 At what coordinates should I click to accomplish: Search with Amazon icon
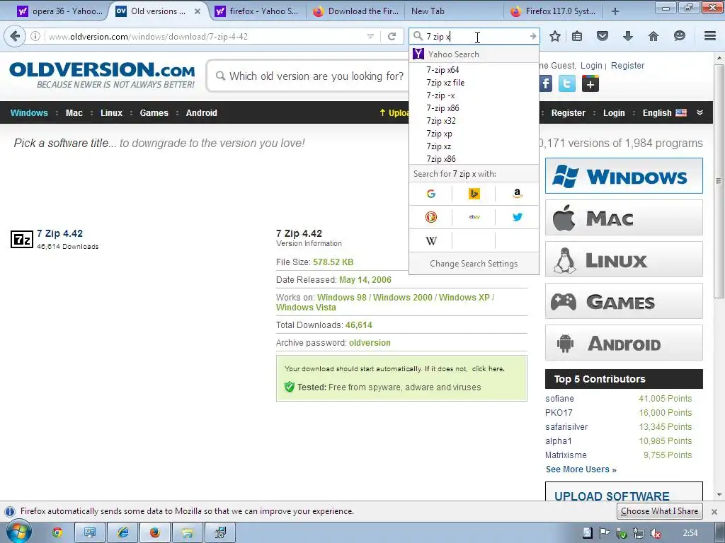[517, 194]
